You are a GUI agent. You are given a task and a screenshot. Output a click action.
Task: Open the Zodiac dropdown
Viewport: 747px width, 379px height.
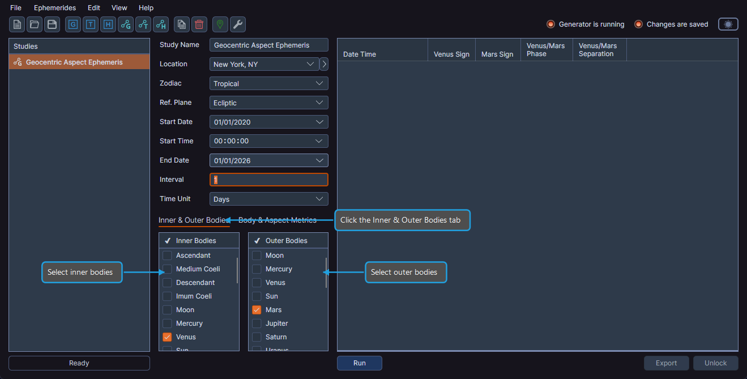tap(268, 83)
